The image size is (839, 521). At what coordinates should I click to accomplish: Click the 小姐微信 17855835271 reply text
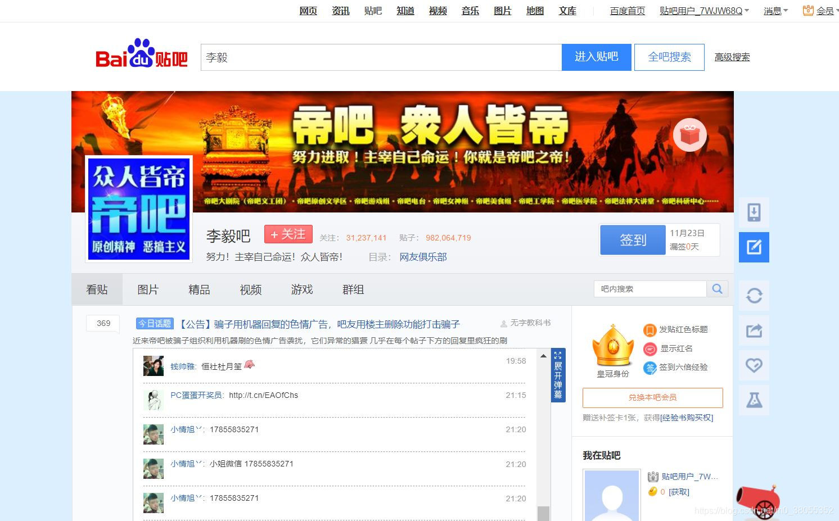coord(251,464)
